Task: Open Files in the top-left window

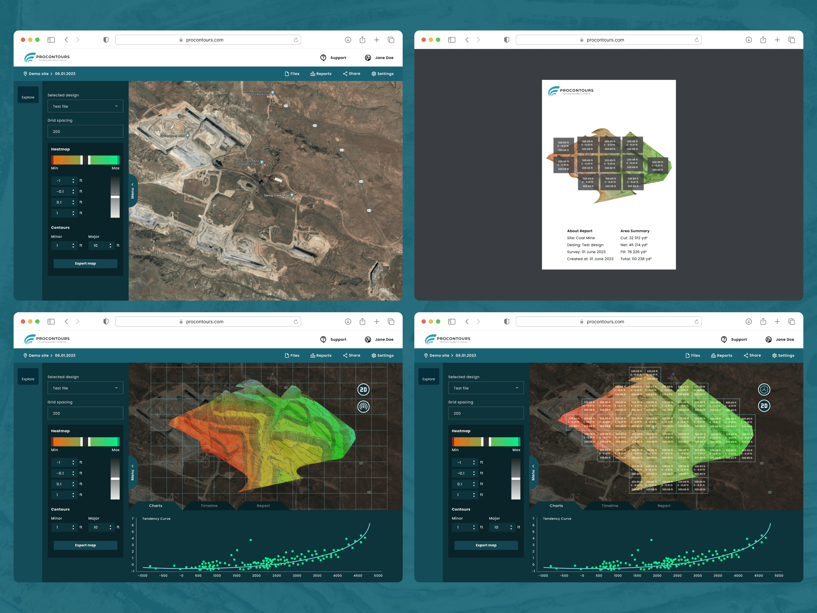Action: pos(292,74)
